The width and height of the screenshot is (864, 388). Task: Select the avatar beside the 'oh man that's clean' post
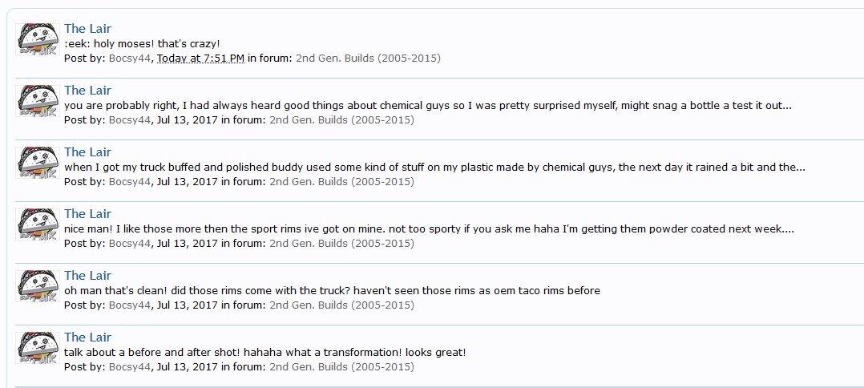click(38, 286)
